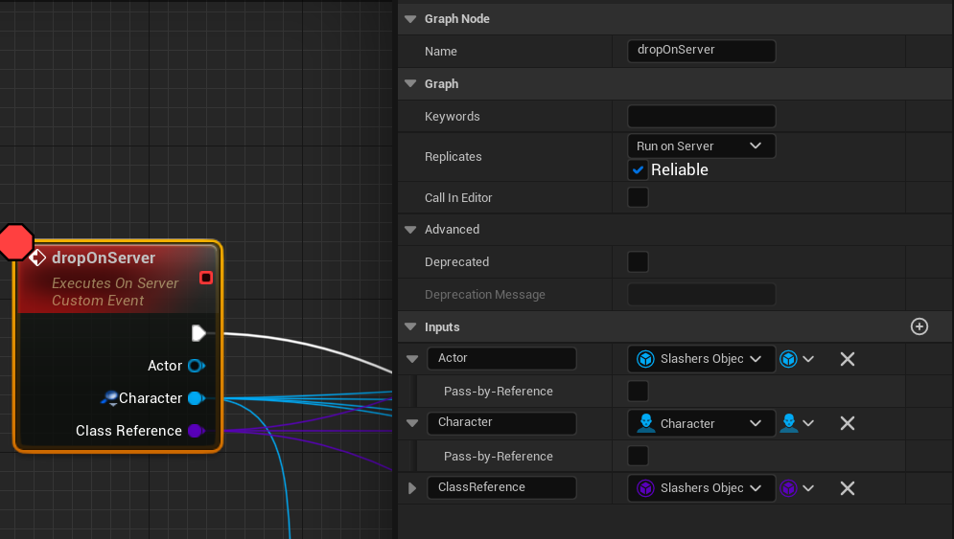Open Actor container type chevron dropdown

(808, 359)
